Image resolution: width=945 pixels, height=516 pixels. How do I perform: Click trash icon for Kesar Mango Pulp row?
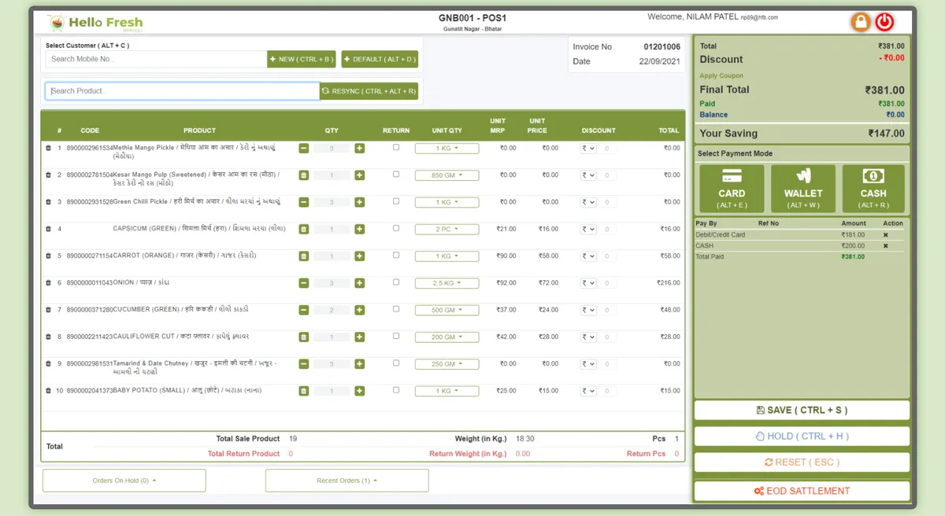[48, 175]
